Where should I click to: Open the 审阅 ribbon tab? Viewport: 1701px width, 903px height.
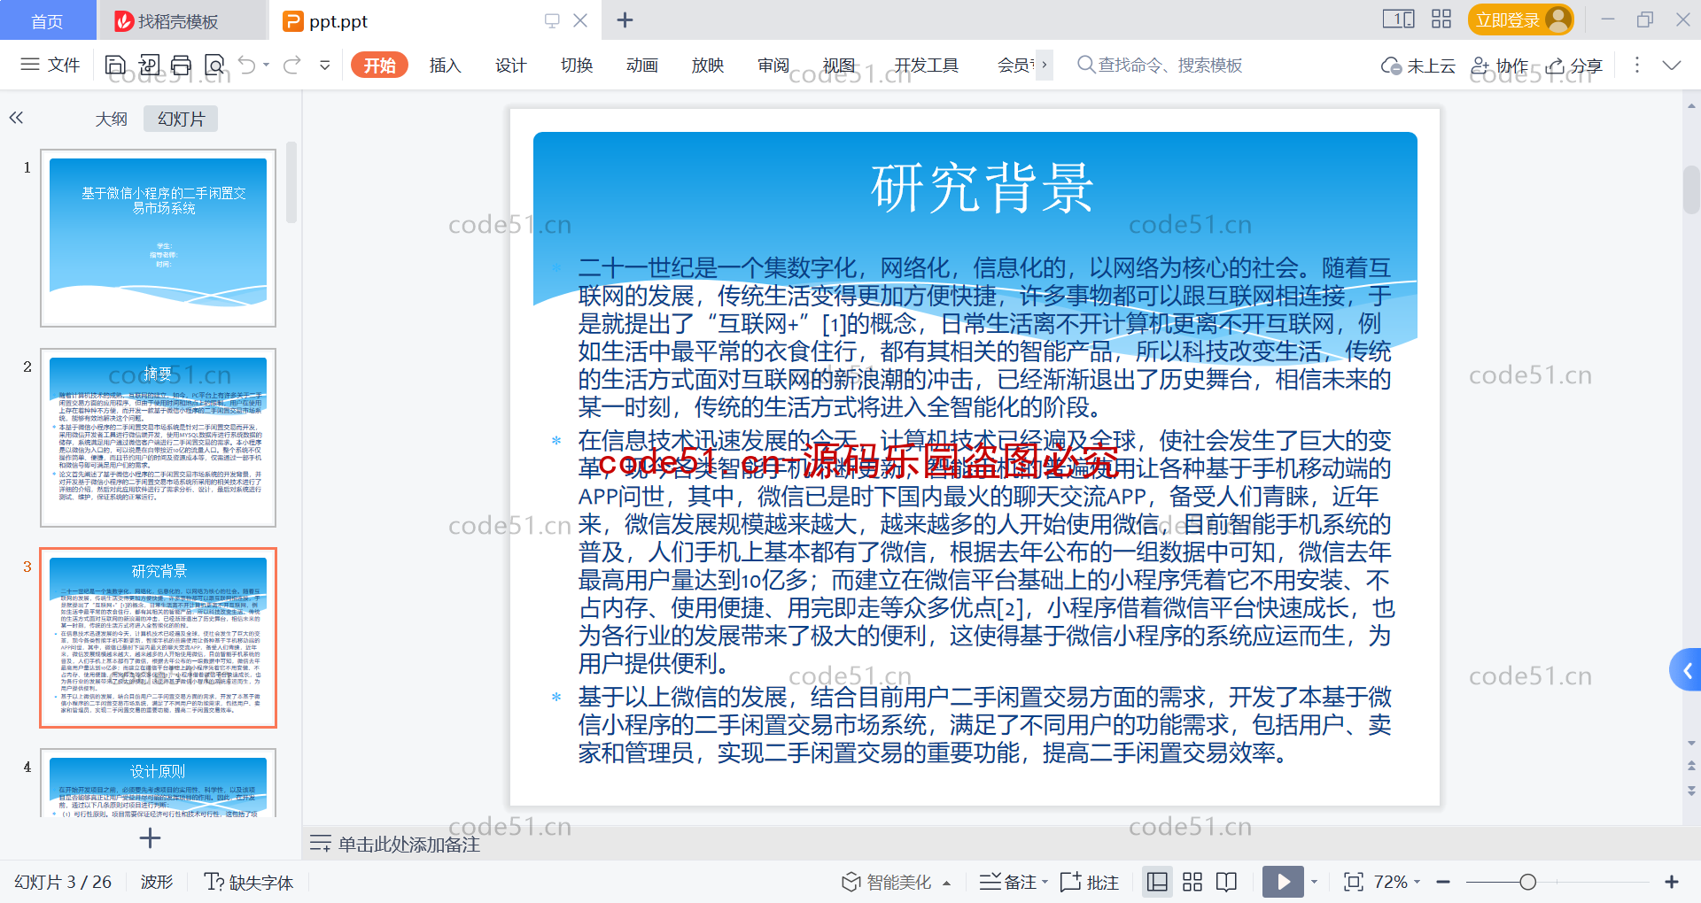(773, 66)
